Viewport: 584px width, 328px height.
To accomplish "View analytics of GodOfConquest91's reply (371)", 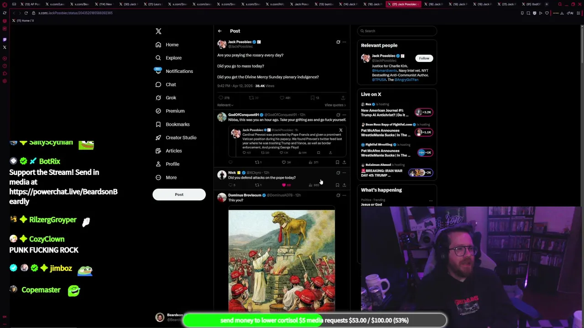I will coord(313,162).
